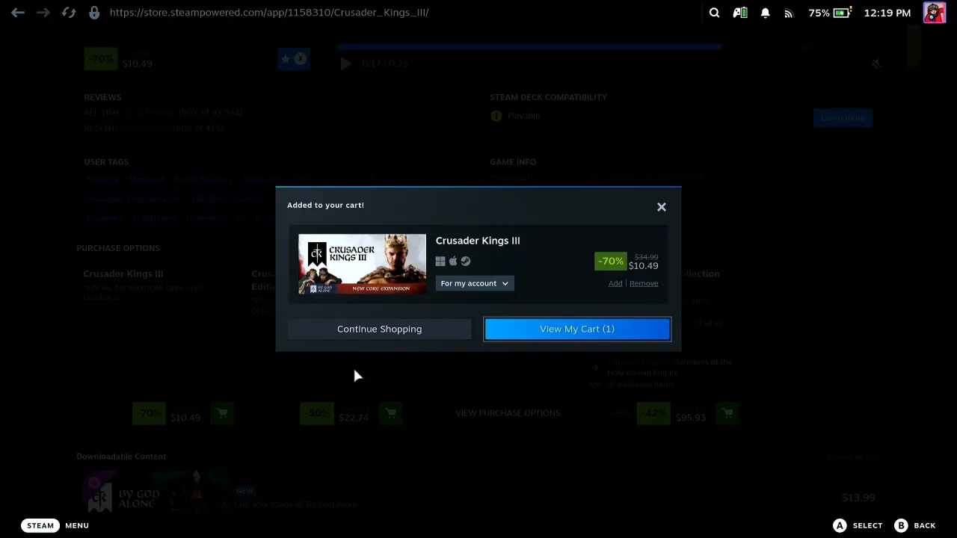This screenshot has width=957, height=538.
Task: Click the A SELECT button hint
Action: (x=858, y=525)
